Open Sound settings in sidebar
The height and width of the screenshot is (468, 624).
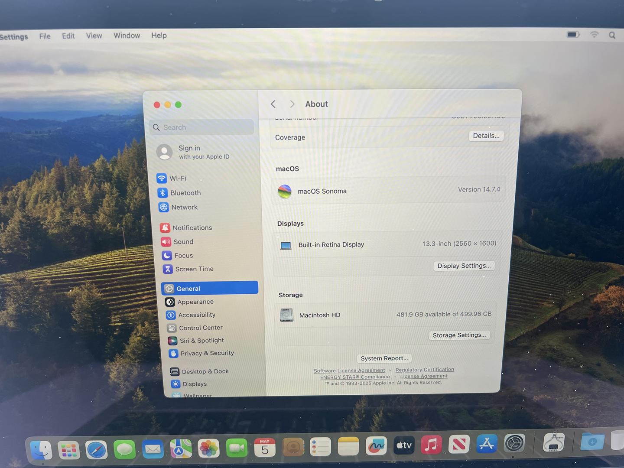[177, 242]
